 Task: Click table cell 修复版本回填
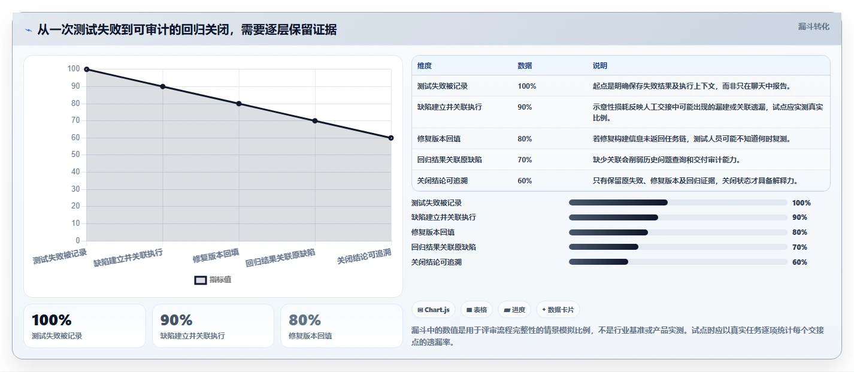tap(439, 139)
